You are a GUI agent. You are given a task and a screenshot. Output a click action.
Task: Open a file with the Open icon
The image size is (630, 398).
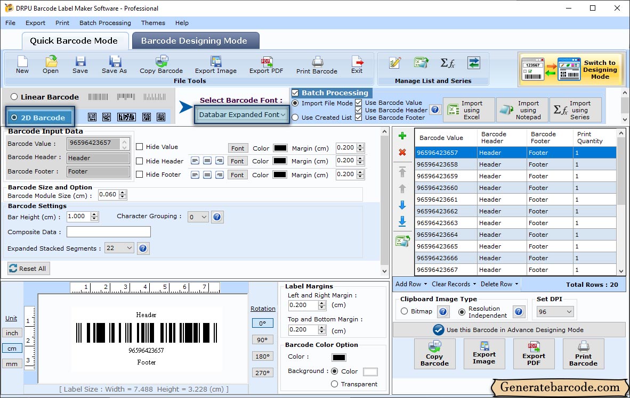[x=51, y=65]
